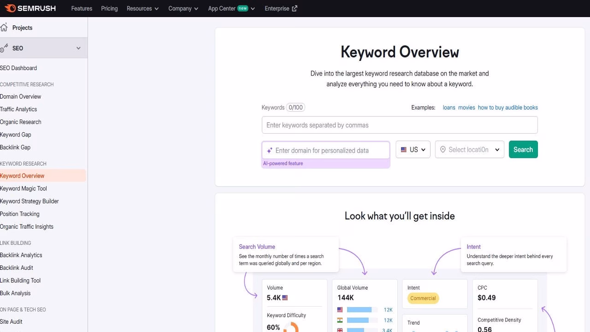Go to Backlink Analytics
The width and height of the screenshot is (590, 332).
pos(21,255)
